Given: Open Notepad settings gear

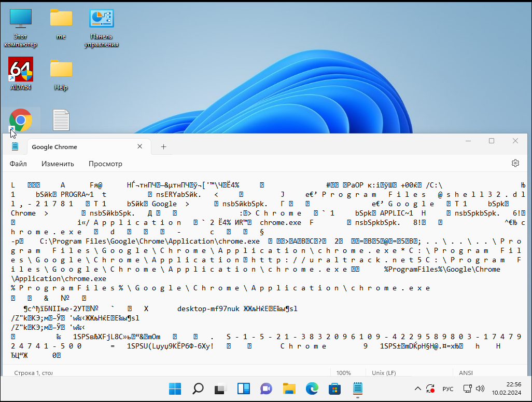Looking at the screenshot, I should coord(515,163).
